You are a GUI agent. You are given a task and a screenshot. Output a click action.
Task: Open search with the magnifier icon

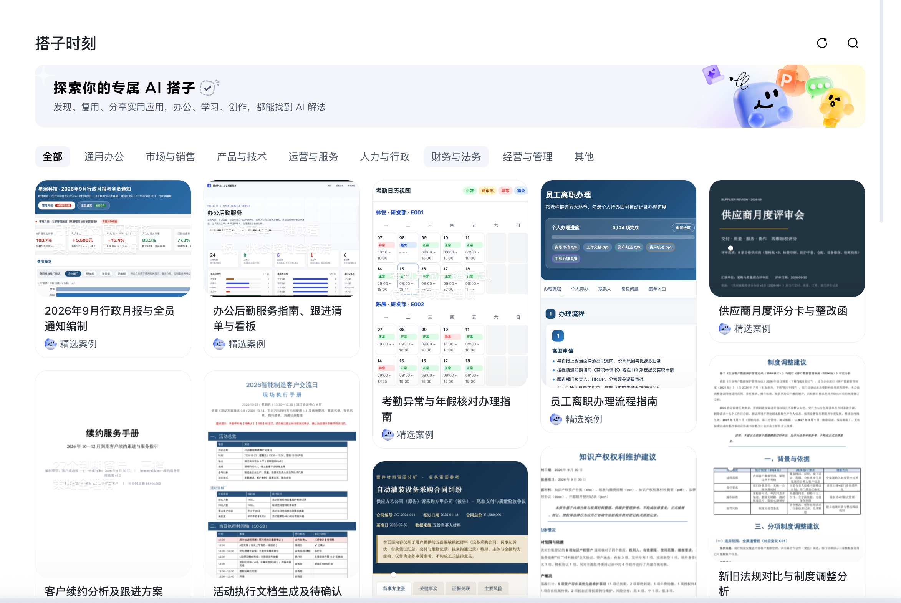(x=853, y=43)
